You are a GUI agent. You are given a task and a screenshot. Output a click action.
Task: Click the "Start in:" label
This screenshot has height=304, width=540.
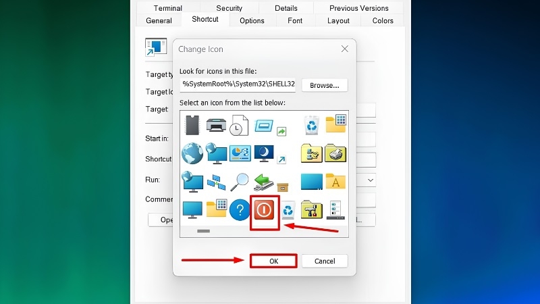(157, 138)
